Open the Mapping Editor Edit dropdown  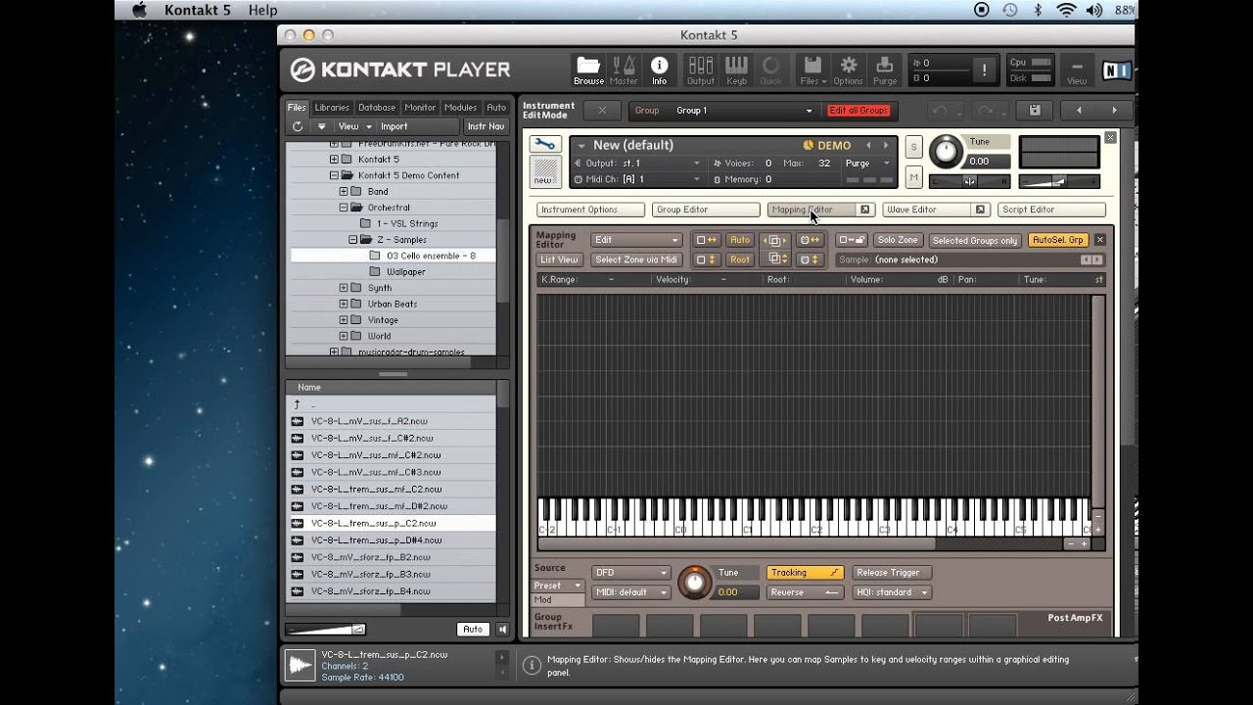click(636, 241)
